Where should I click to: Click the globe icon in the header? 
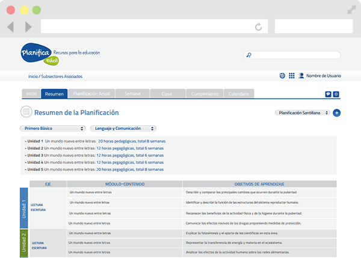[x=283, y=76]
